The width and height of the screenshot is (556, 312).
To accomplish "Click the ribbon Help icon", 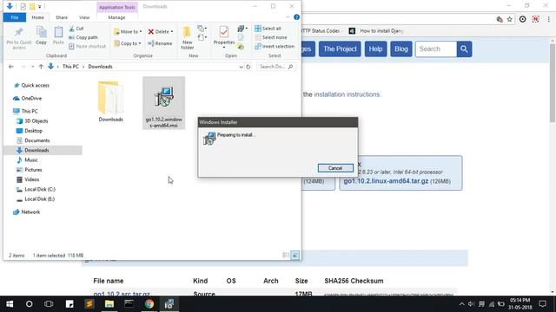I will pyautogui.click(x=296, y=17).
